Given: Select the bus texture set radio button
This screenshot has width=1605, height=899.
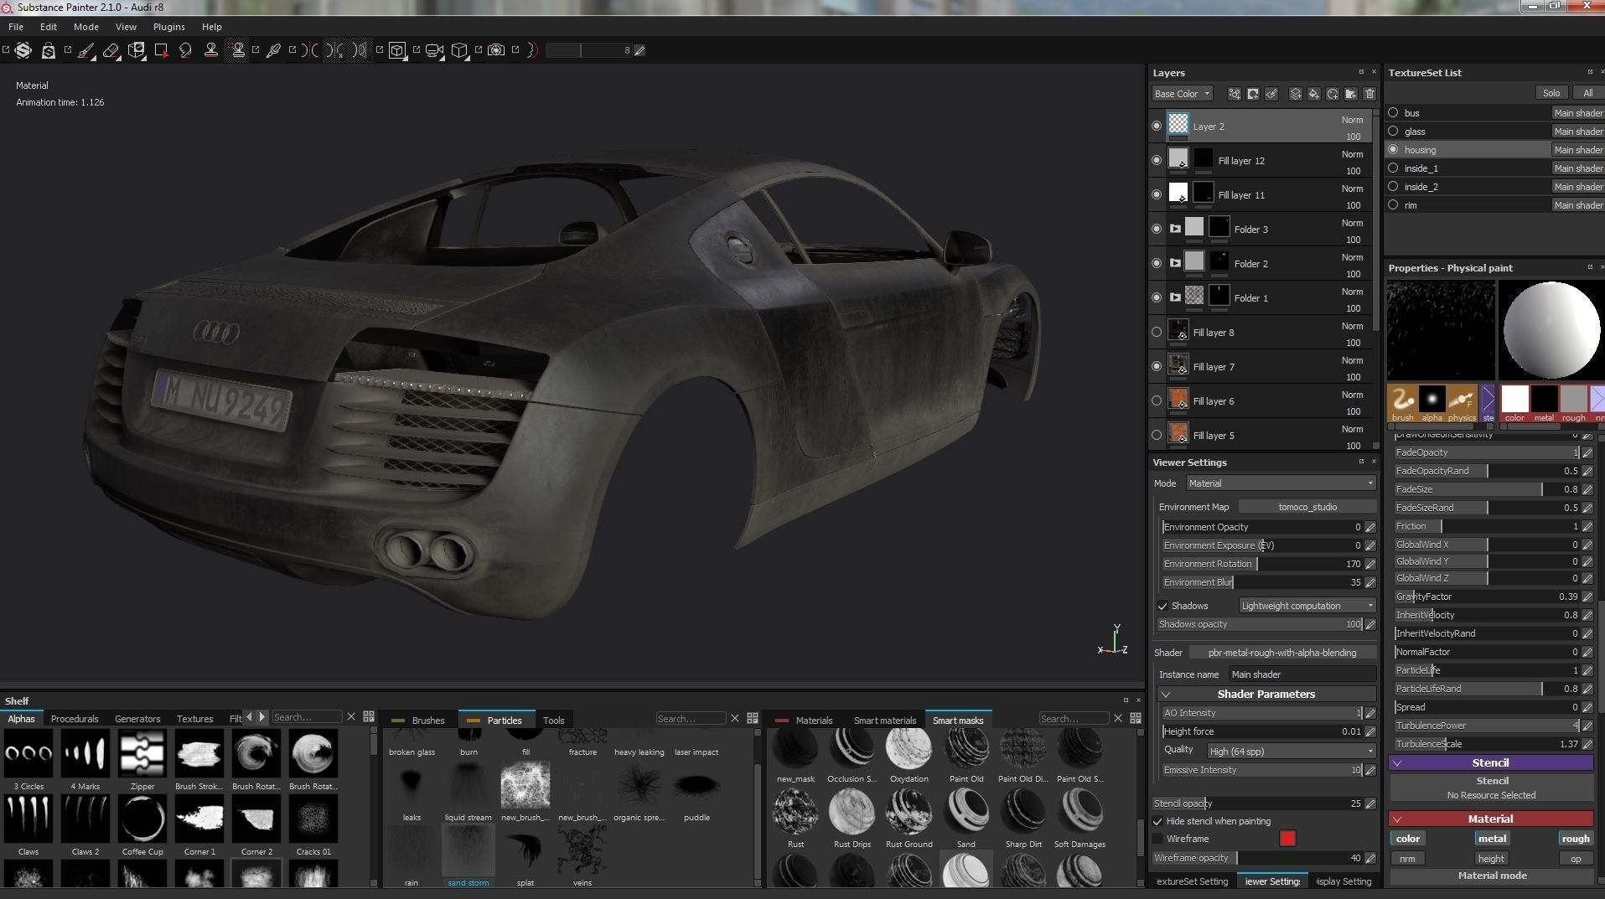Looking at the screenshot, I should point(1393,112).
